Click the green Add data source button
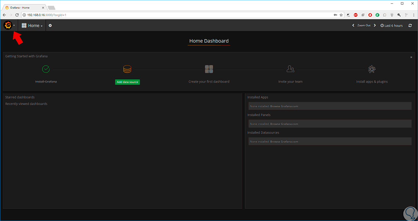The width and height of the screenshot is (418, 221). click(x=127, y=82)
